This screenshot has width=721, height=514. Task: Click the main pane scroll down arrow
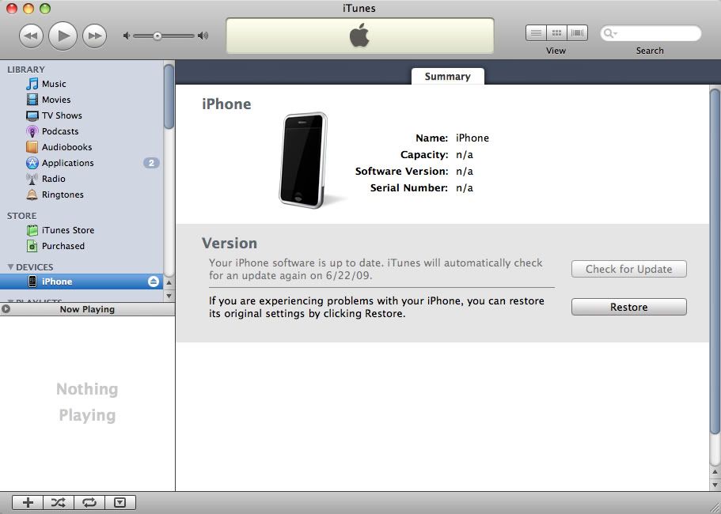tap(715, 485)
